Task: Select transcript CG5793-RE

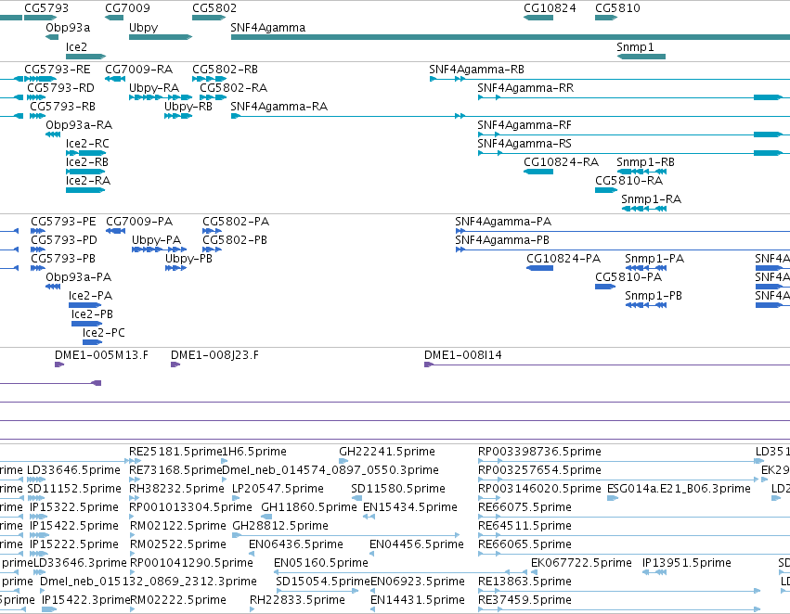Action: pyautogui.click(x=58, y=70)
